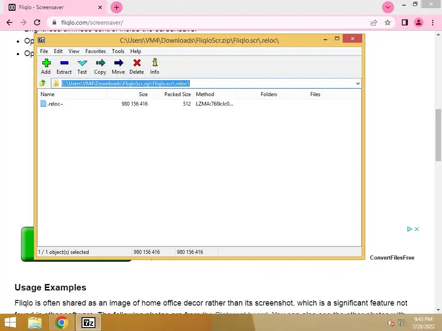442x331 pixels.
Task: Sort by the Packed Size column header
Action: pyautogui.click(x=172, y=94)
